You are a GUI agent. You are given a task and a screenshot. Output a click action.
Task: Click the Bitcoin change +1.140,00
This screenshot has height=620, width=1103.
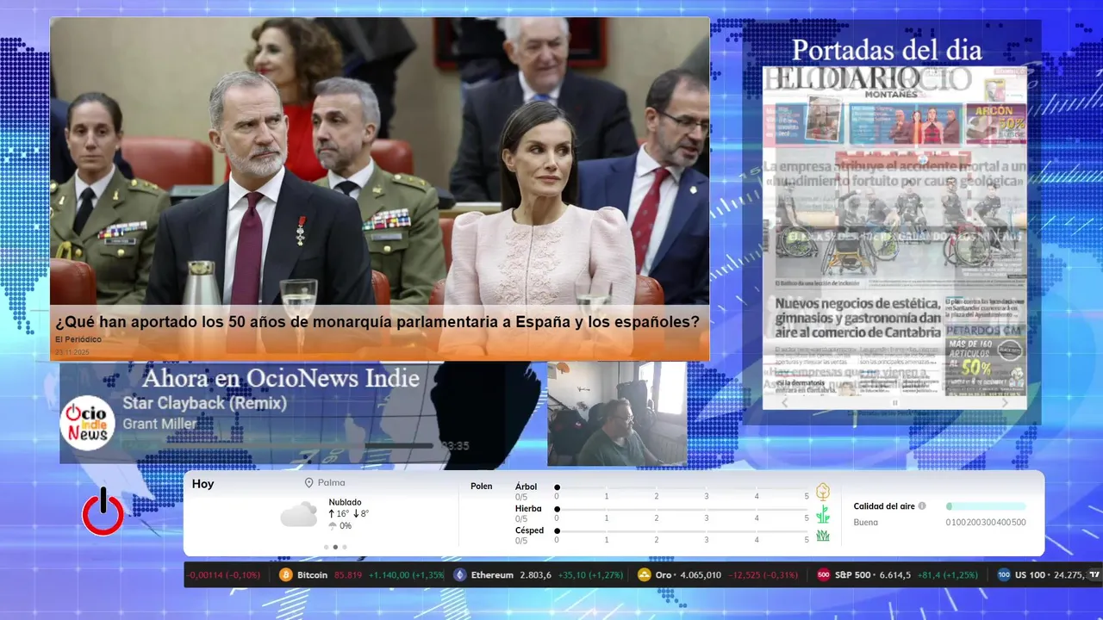pyautogui.click(x=390, y=575)
